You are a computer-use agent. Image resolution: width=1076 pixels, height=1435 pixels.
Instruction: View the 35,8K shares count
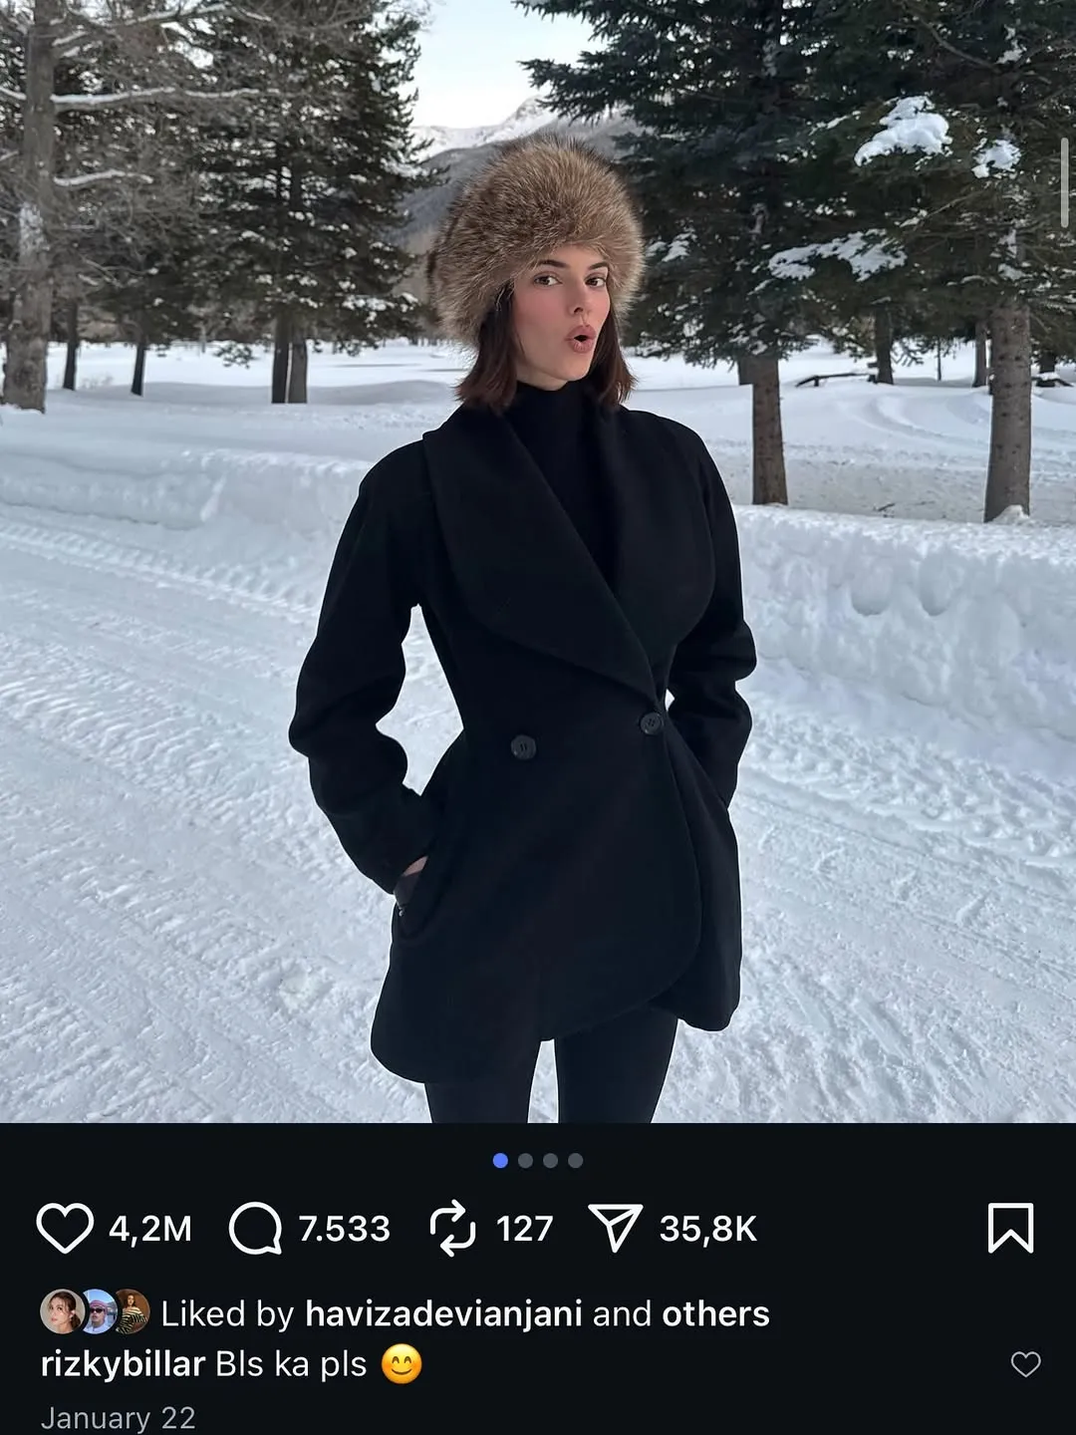click(x=708, y=1228)
